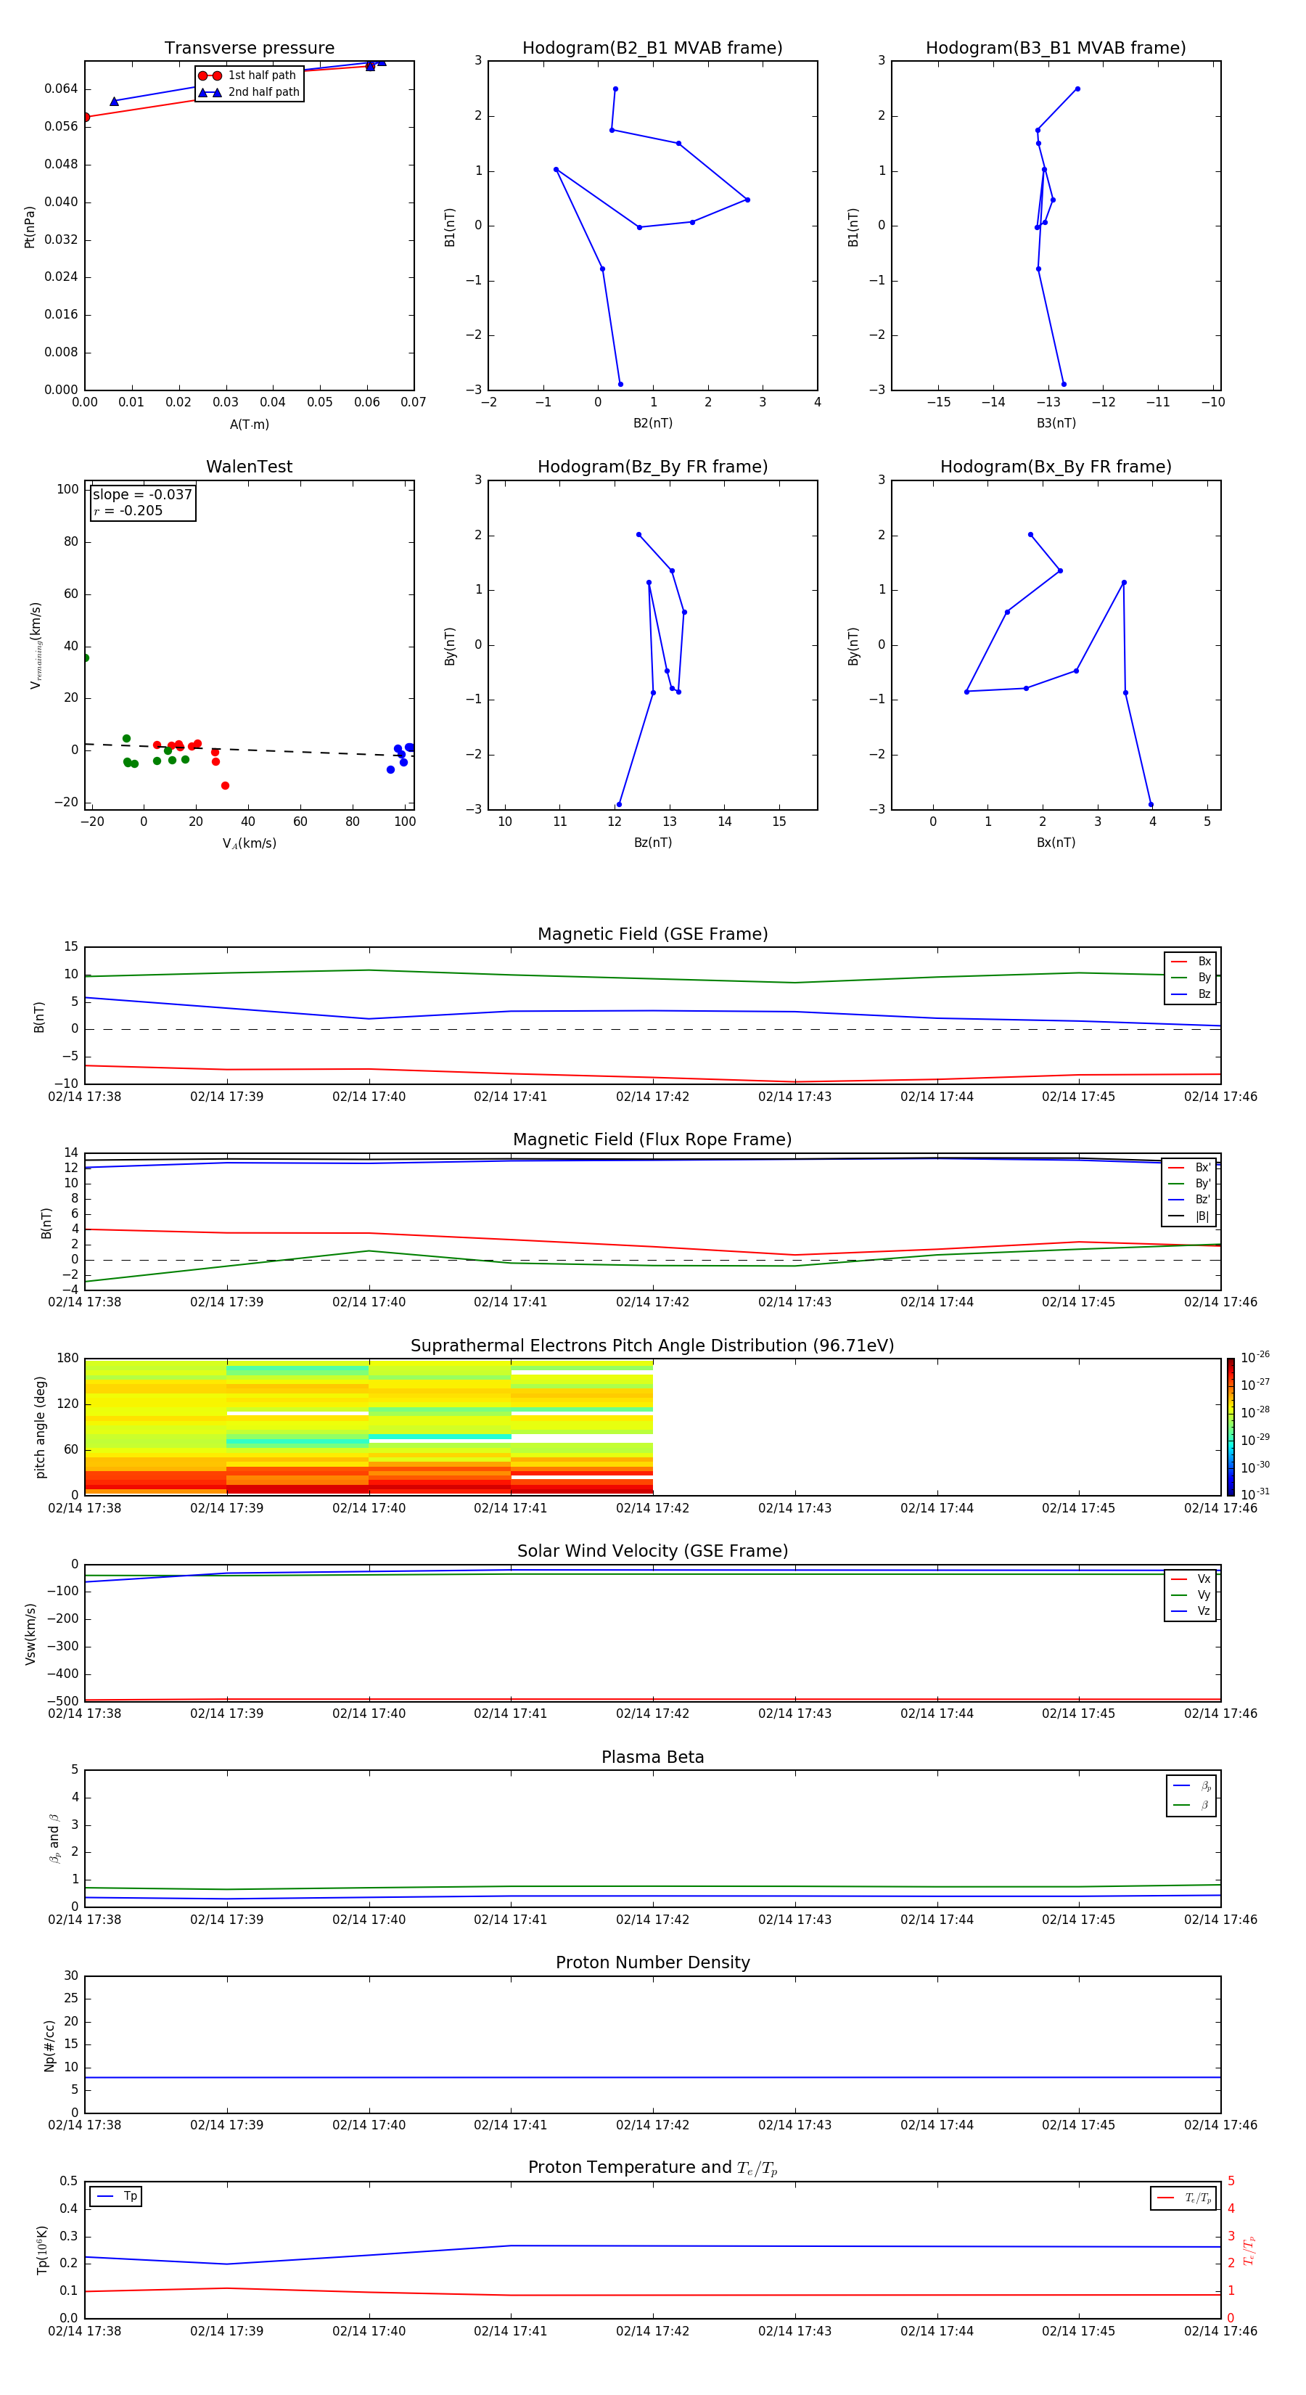Click the 'Pt(nPa)' y-axis label
The height and width of the screenshot is (2395, 1306).
click(30, 226)
